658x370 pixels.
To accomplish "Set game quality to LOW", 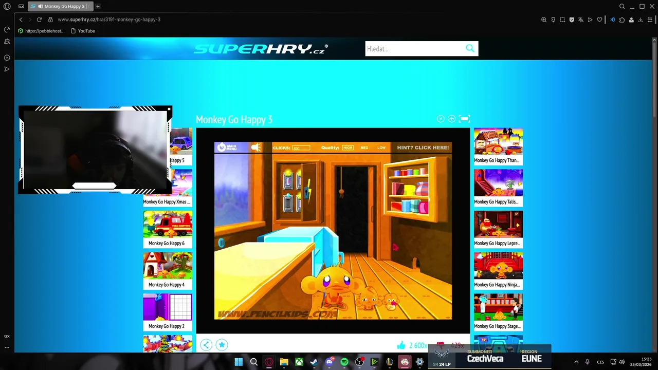I will (381, 147).
